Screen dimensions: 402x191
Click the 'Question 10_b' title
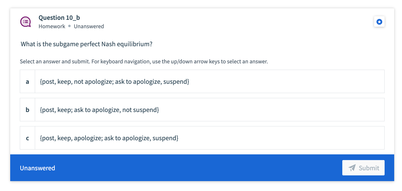pos(59,18)
